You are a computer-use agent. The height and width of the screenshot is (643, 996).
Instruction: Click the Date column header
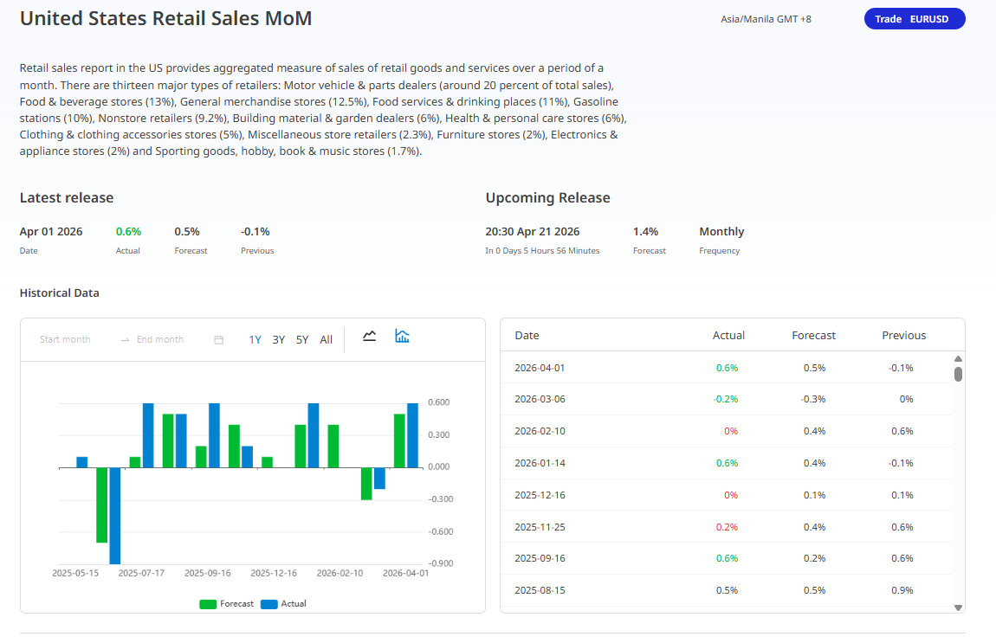click(x=527, y=336)
